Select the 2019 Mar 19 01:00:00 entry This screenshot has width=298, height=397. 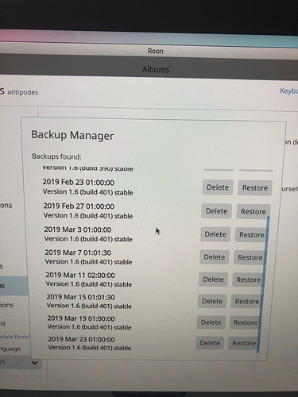pyautogui.click(x=89, y=322)
